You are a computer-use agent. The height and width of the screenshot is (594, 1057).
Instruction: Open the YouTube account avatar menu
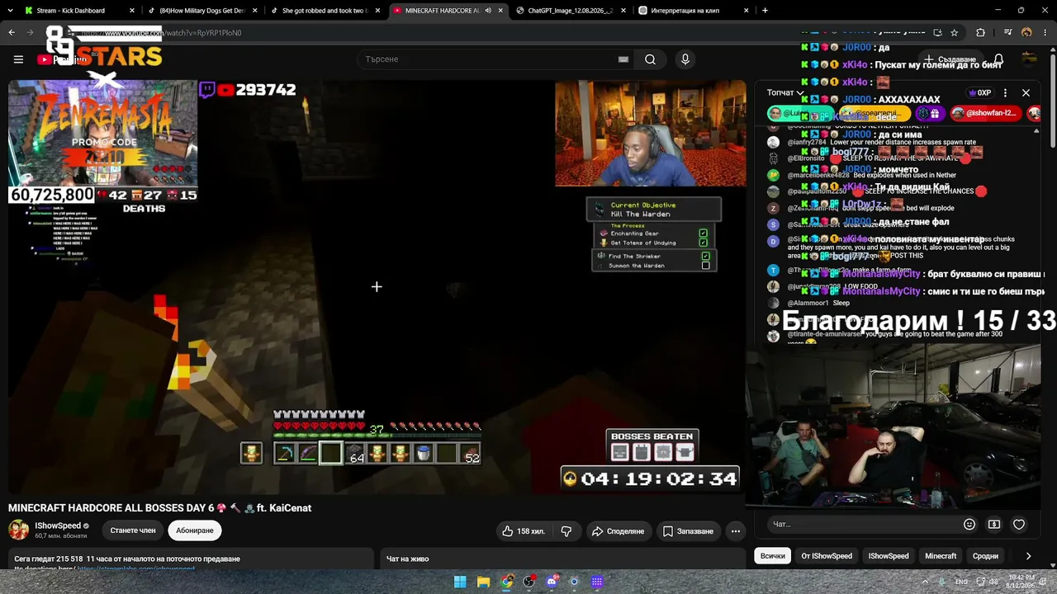coord(1029,59)
